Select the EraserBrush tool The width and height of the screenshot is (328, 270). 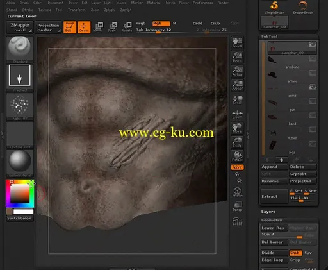point(303,8)
